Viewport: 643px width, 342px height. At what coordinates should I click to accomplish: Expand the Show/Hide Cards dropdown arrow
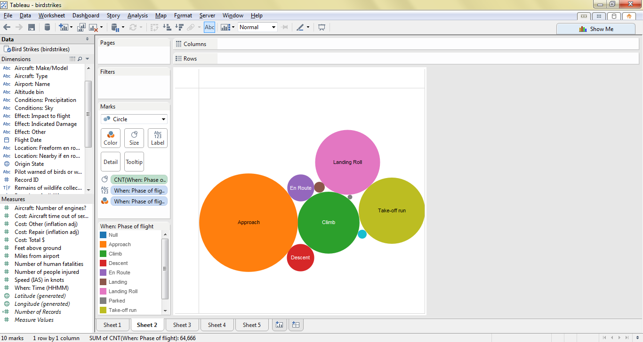pyautogui.click(x=233, y=27)
